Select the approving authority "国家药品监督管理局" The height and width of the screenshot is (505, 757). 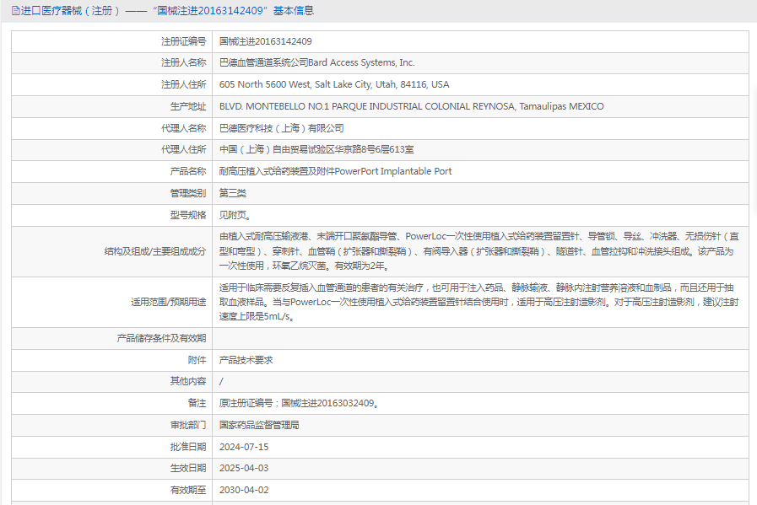259,425
